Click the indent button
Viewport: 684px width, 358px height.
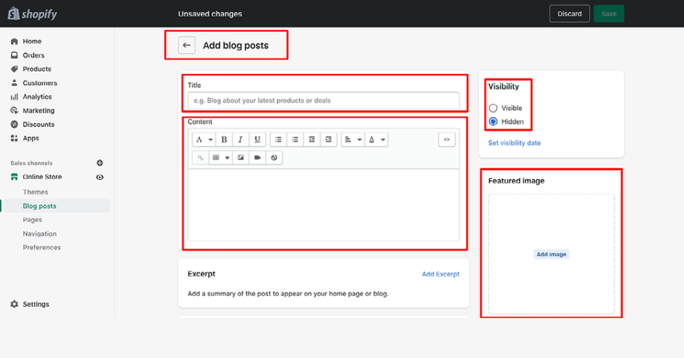329,140
